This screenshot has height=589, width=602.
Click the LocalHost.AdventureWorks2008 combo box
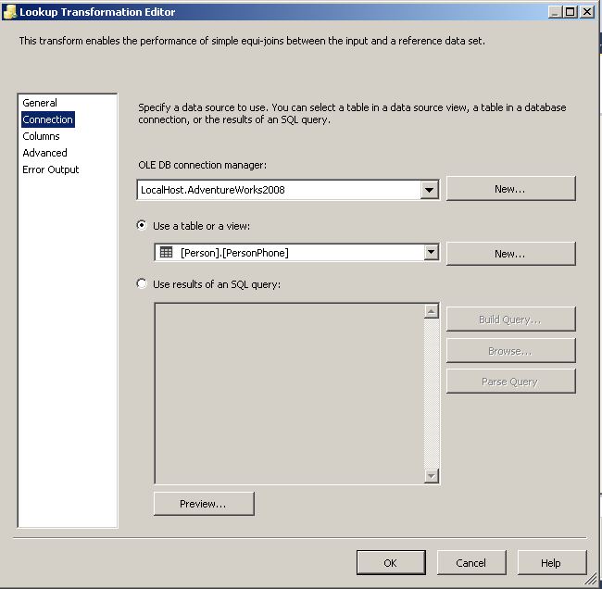click(288, 190)
